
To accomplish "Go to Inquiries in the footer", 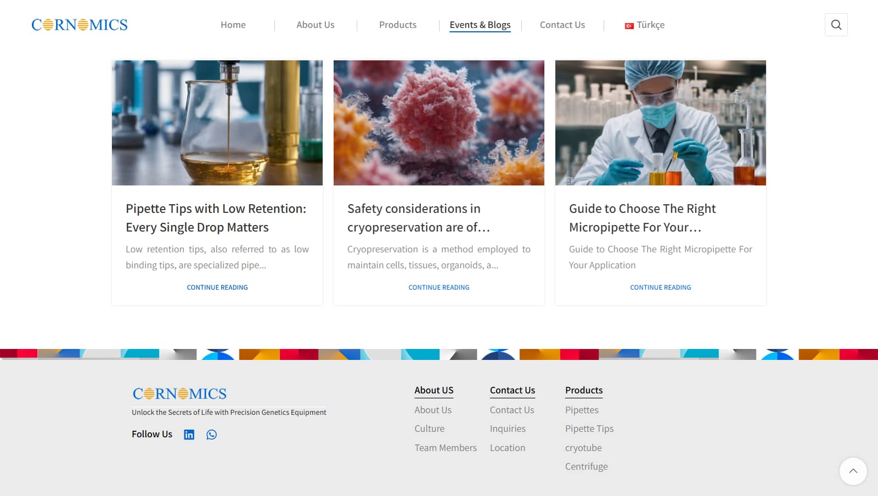I will coord(508,429).
